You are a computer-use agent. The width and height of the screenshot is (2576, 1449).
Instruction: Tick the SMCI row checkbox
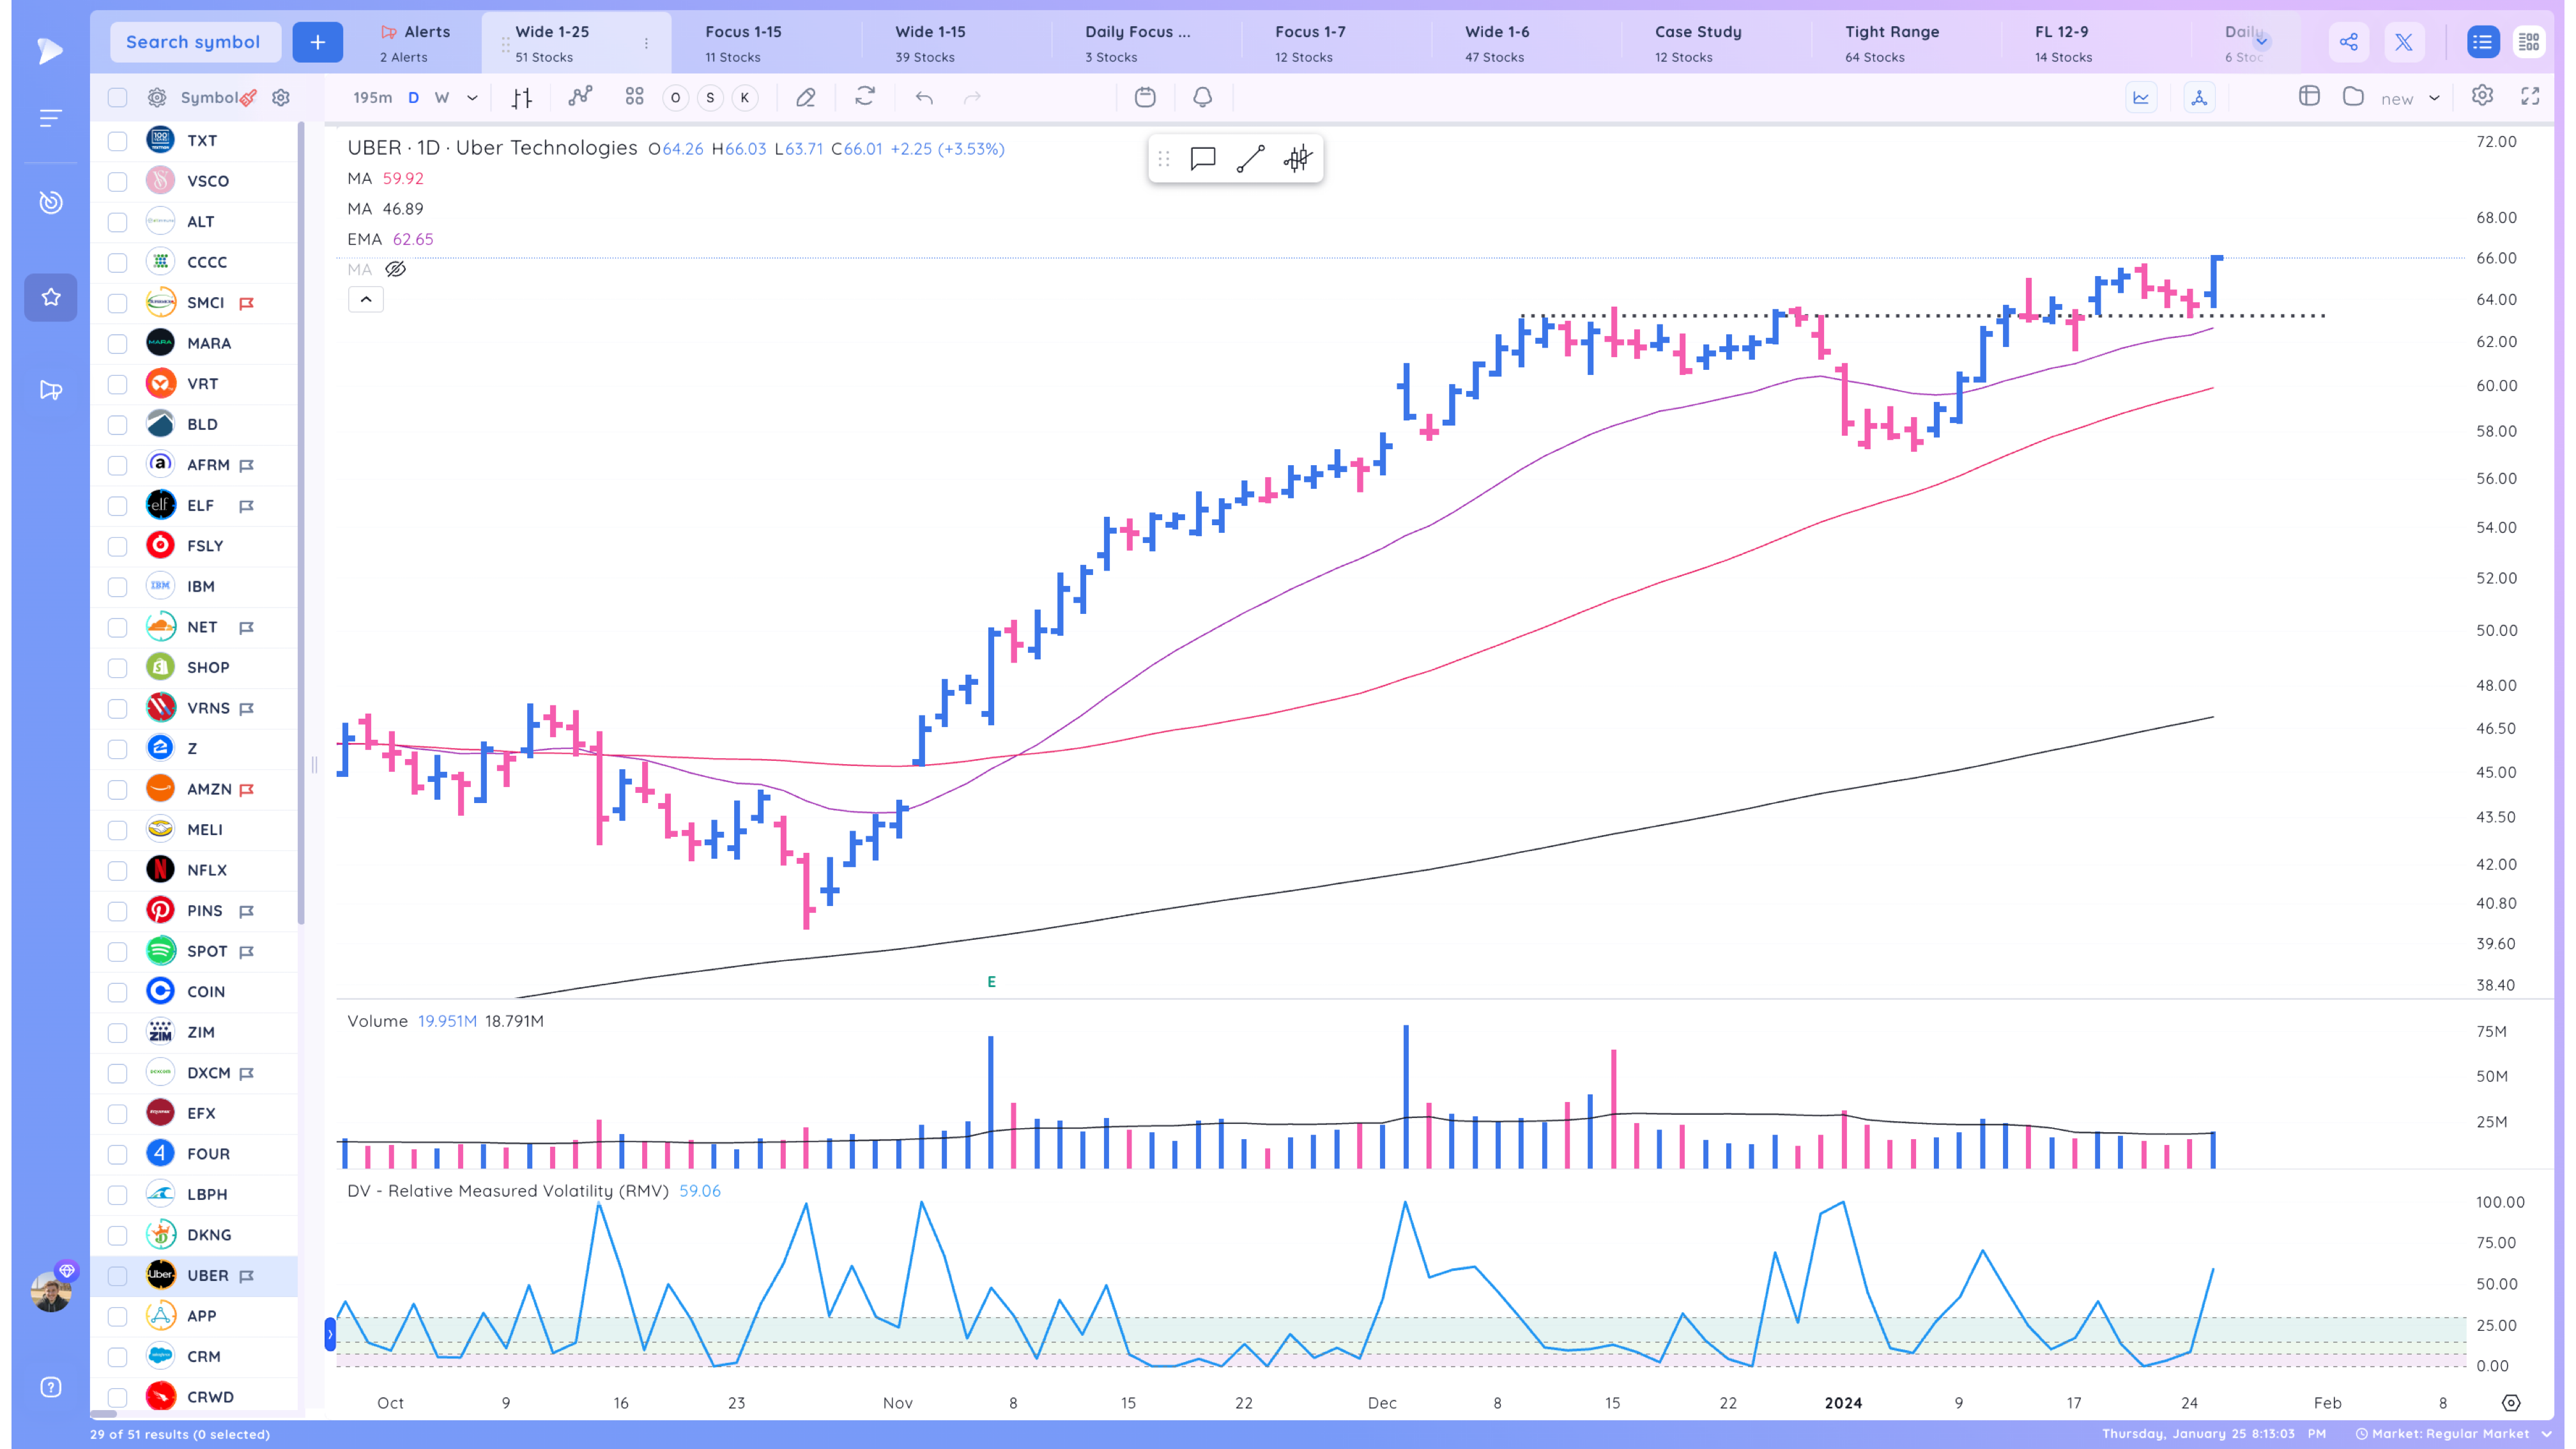[x=117, y=303]
